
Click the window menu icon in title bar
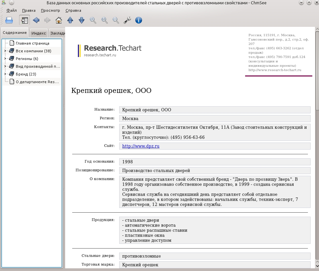pyautogui.click(x=4, y=3)
